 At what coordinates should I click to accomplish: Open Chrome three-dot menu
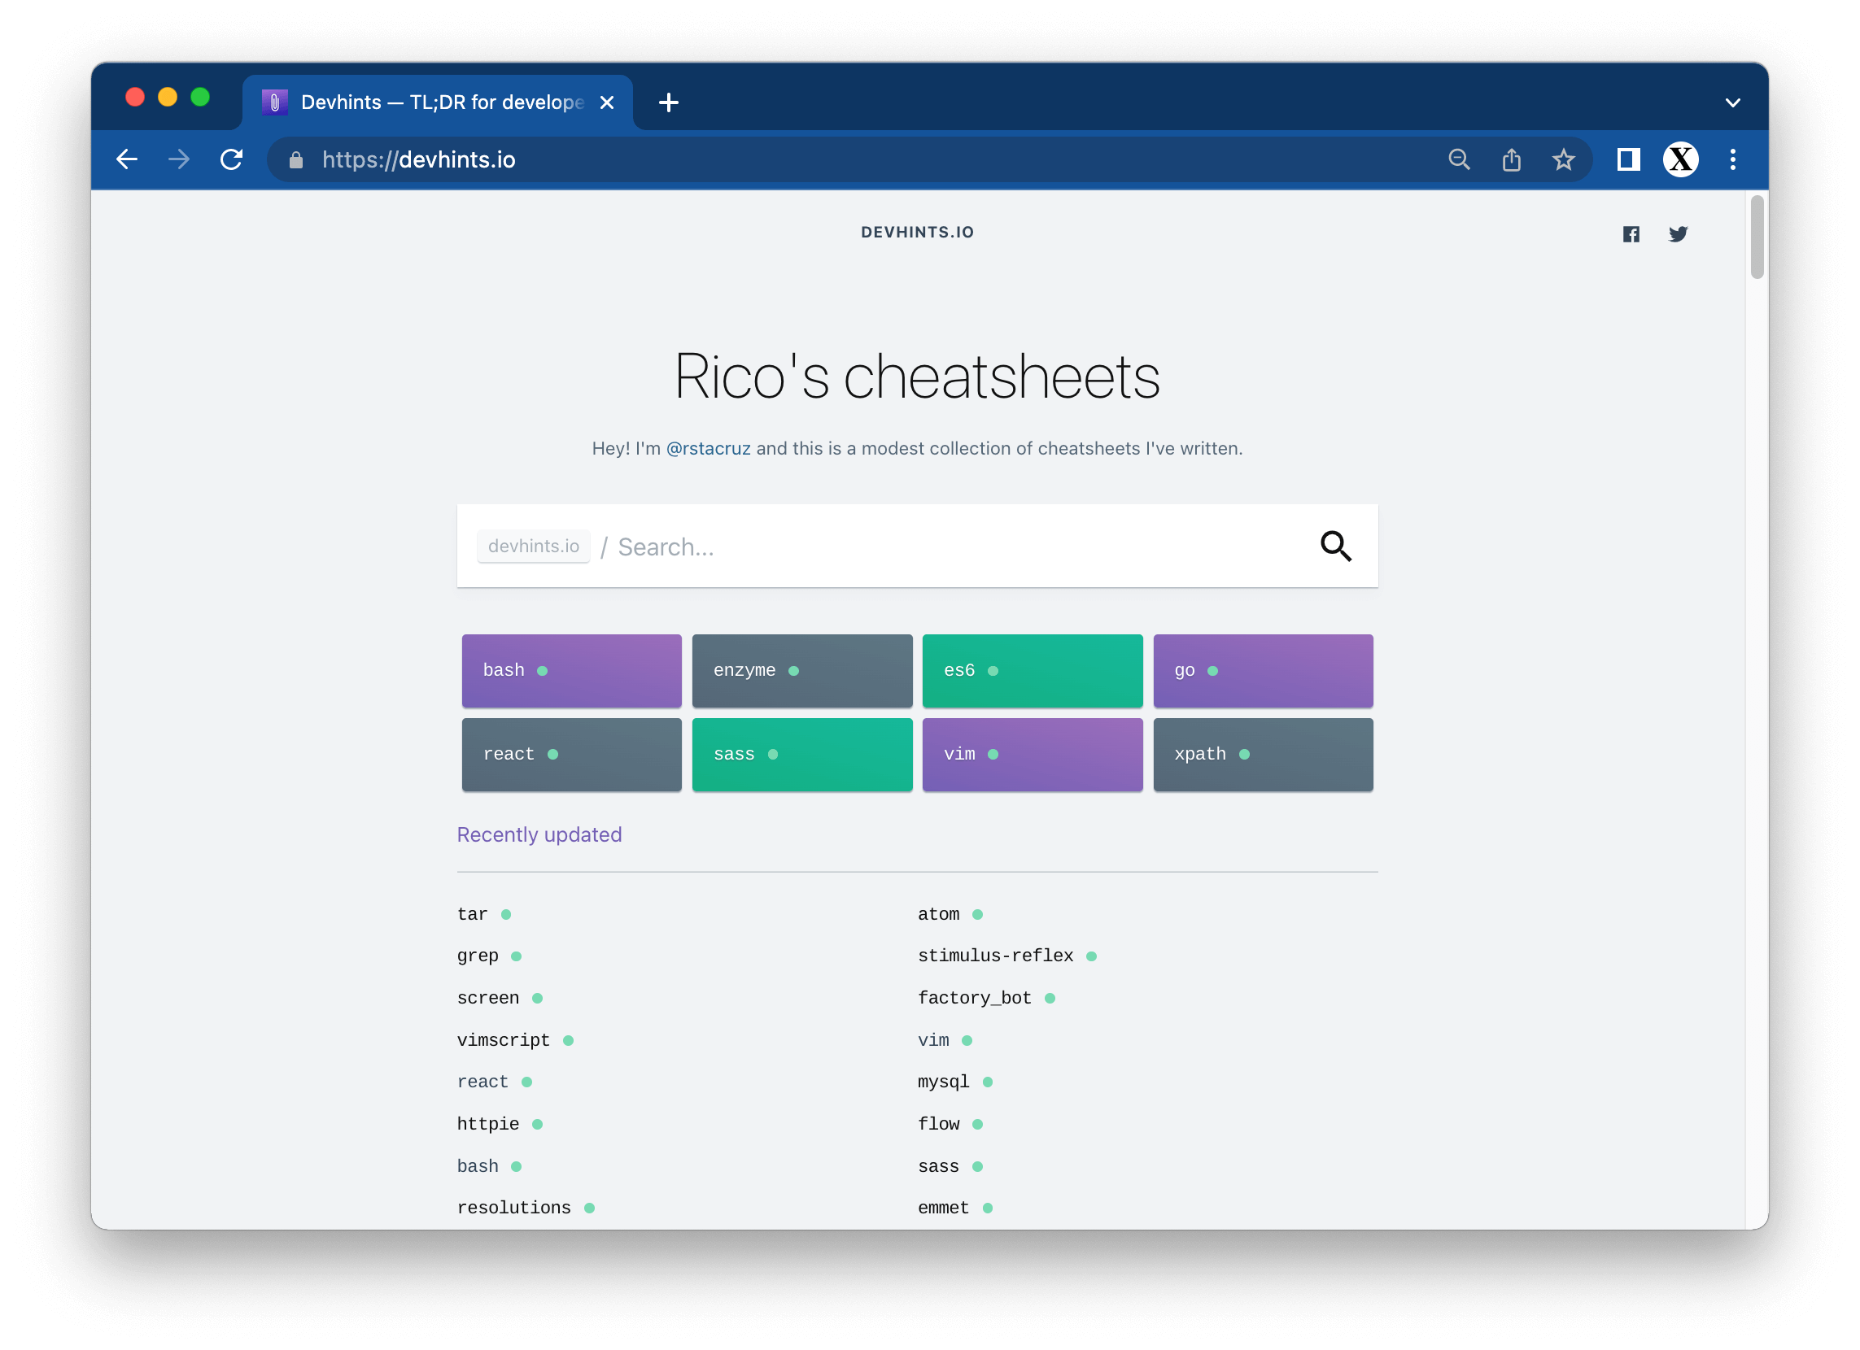(x=1732, y=160)
